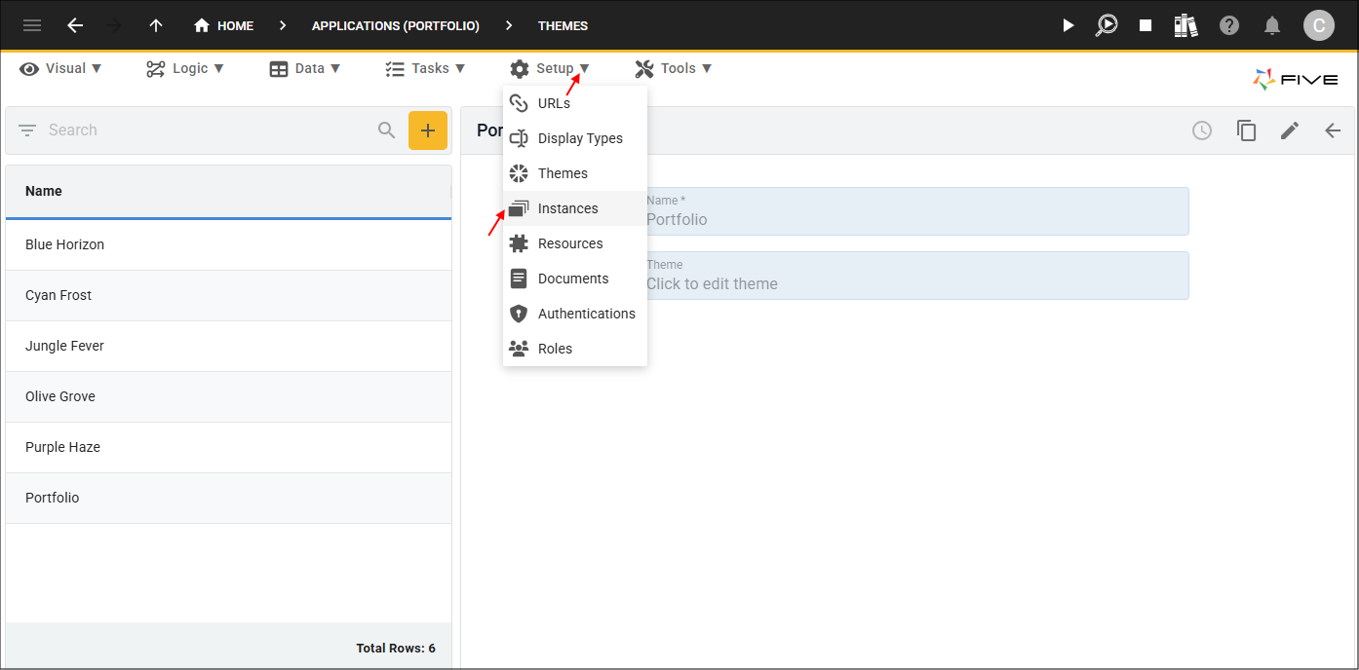This screenshot has height=670, width=1359.
Task: Open the history clock icon
Action: [1202, 130]
